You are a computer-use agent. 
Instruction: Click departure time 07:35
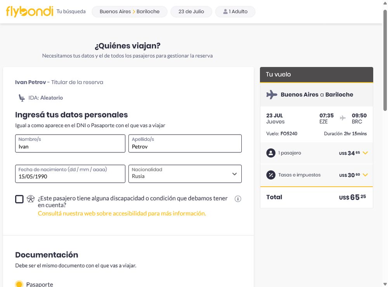[x=326, y=116]
